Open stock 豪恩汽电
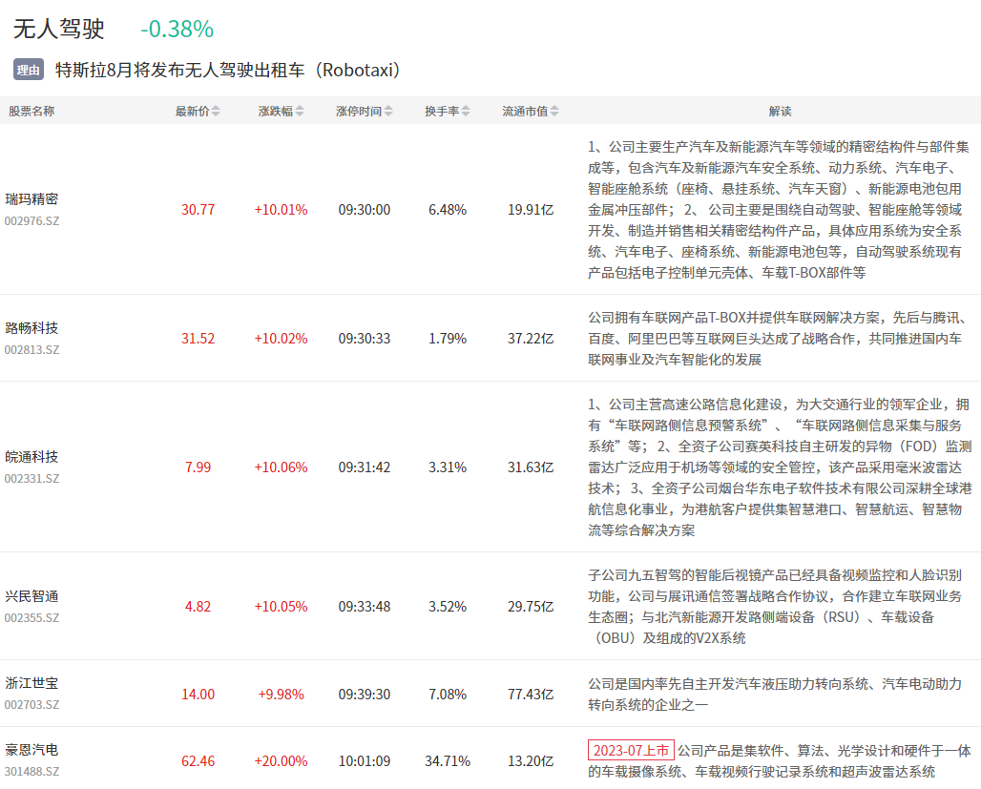The height and width of the screenshot is (789, 981). (x=31, y=750)
